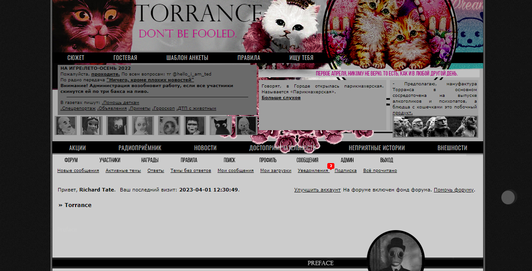
Task: Click the PREFACE category header
Action: click(x=320, y=263)
